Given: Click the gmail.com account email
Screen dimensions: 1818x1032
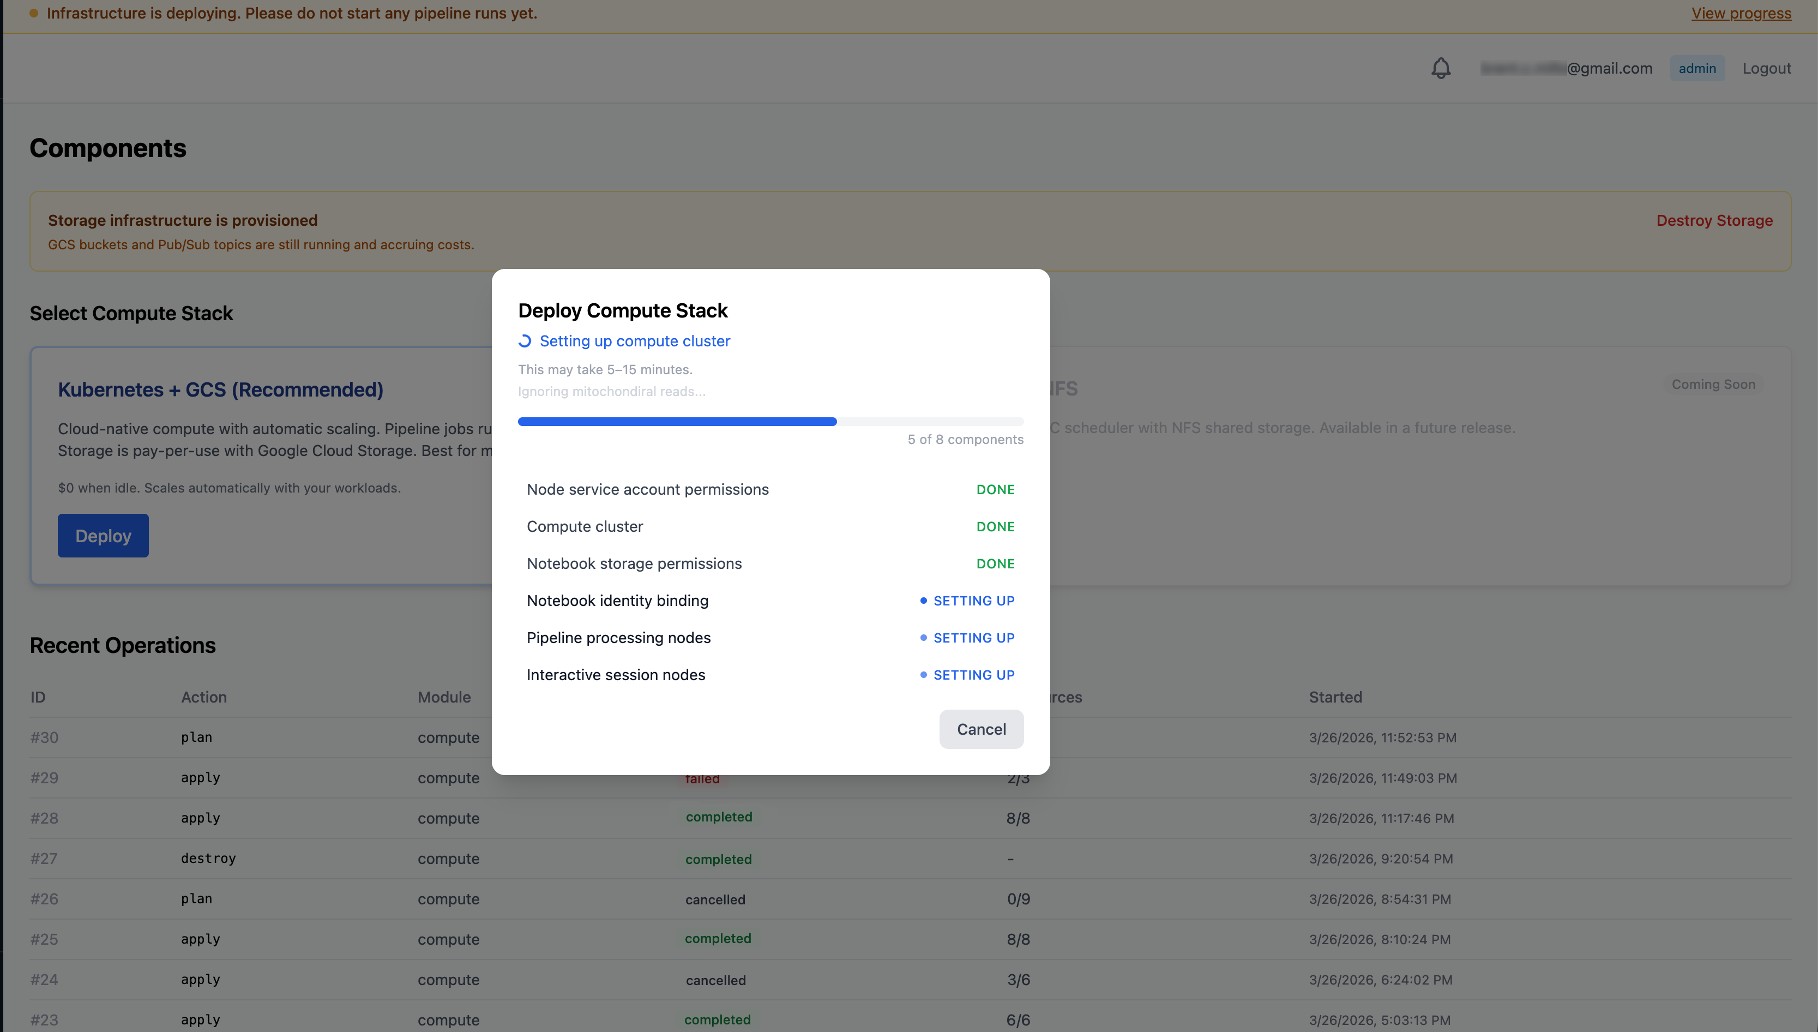Looking at the screenshot, I should coord(1567,68).
